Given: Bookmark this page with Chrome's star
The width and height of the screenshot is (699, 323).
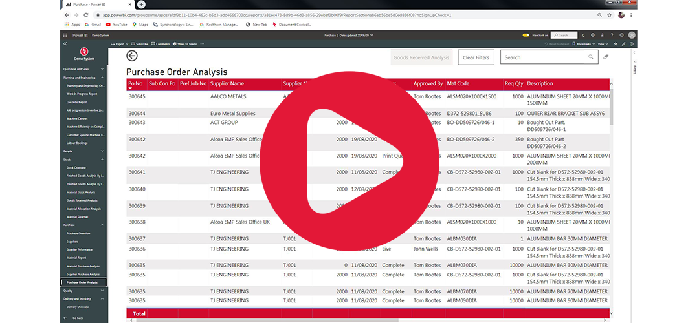Looking at the screenshot, I should click(609, 15).
